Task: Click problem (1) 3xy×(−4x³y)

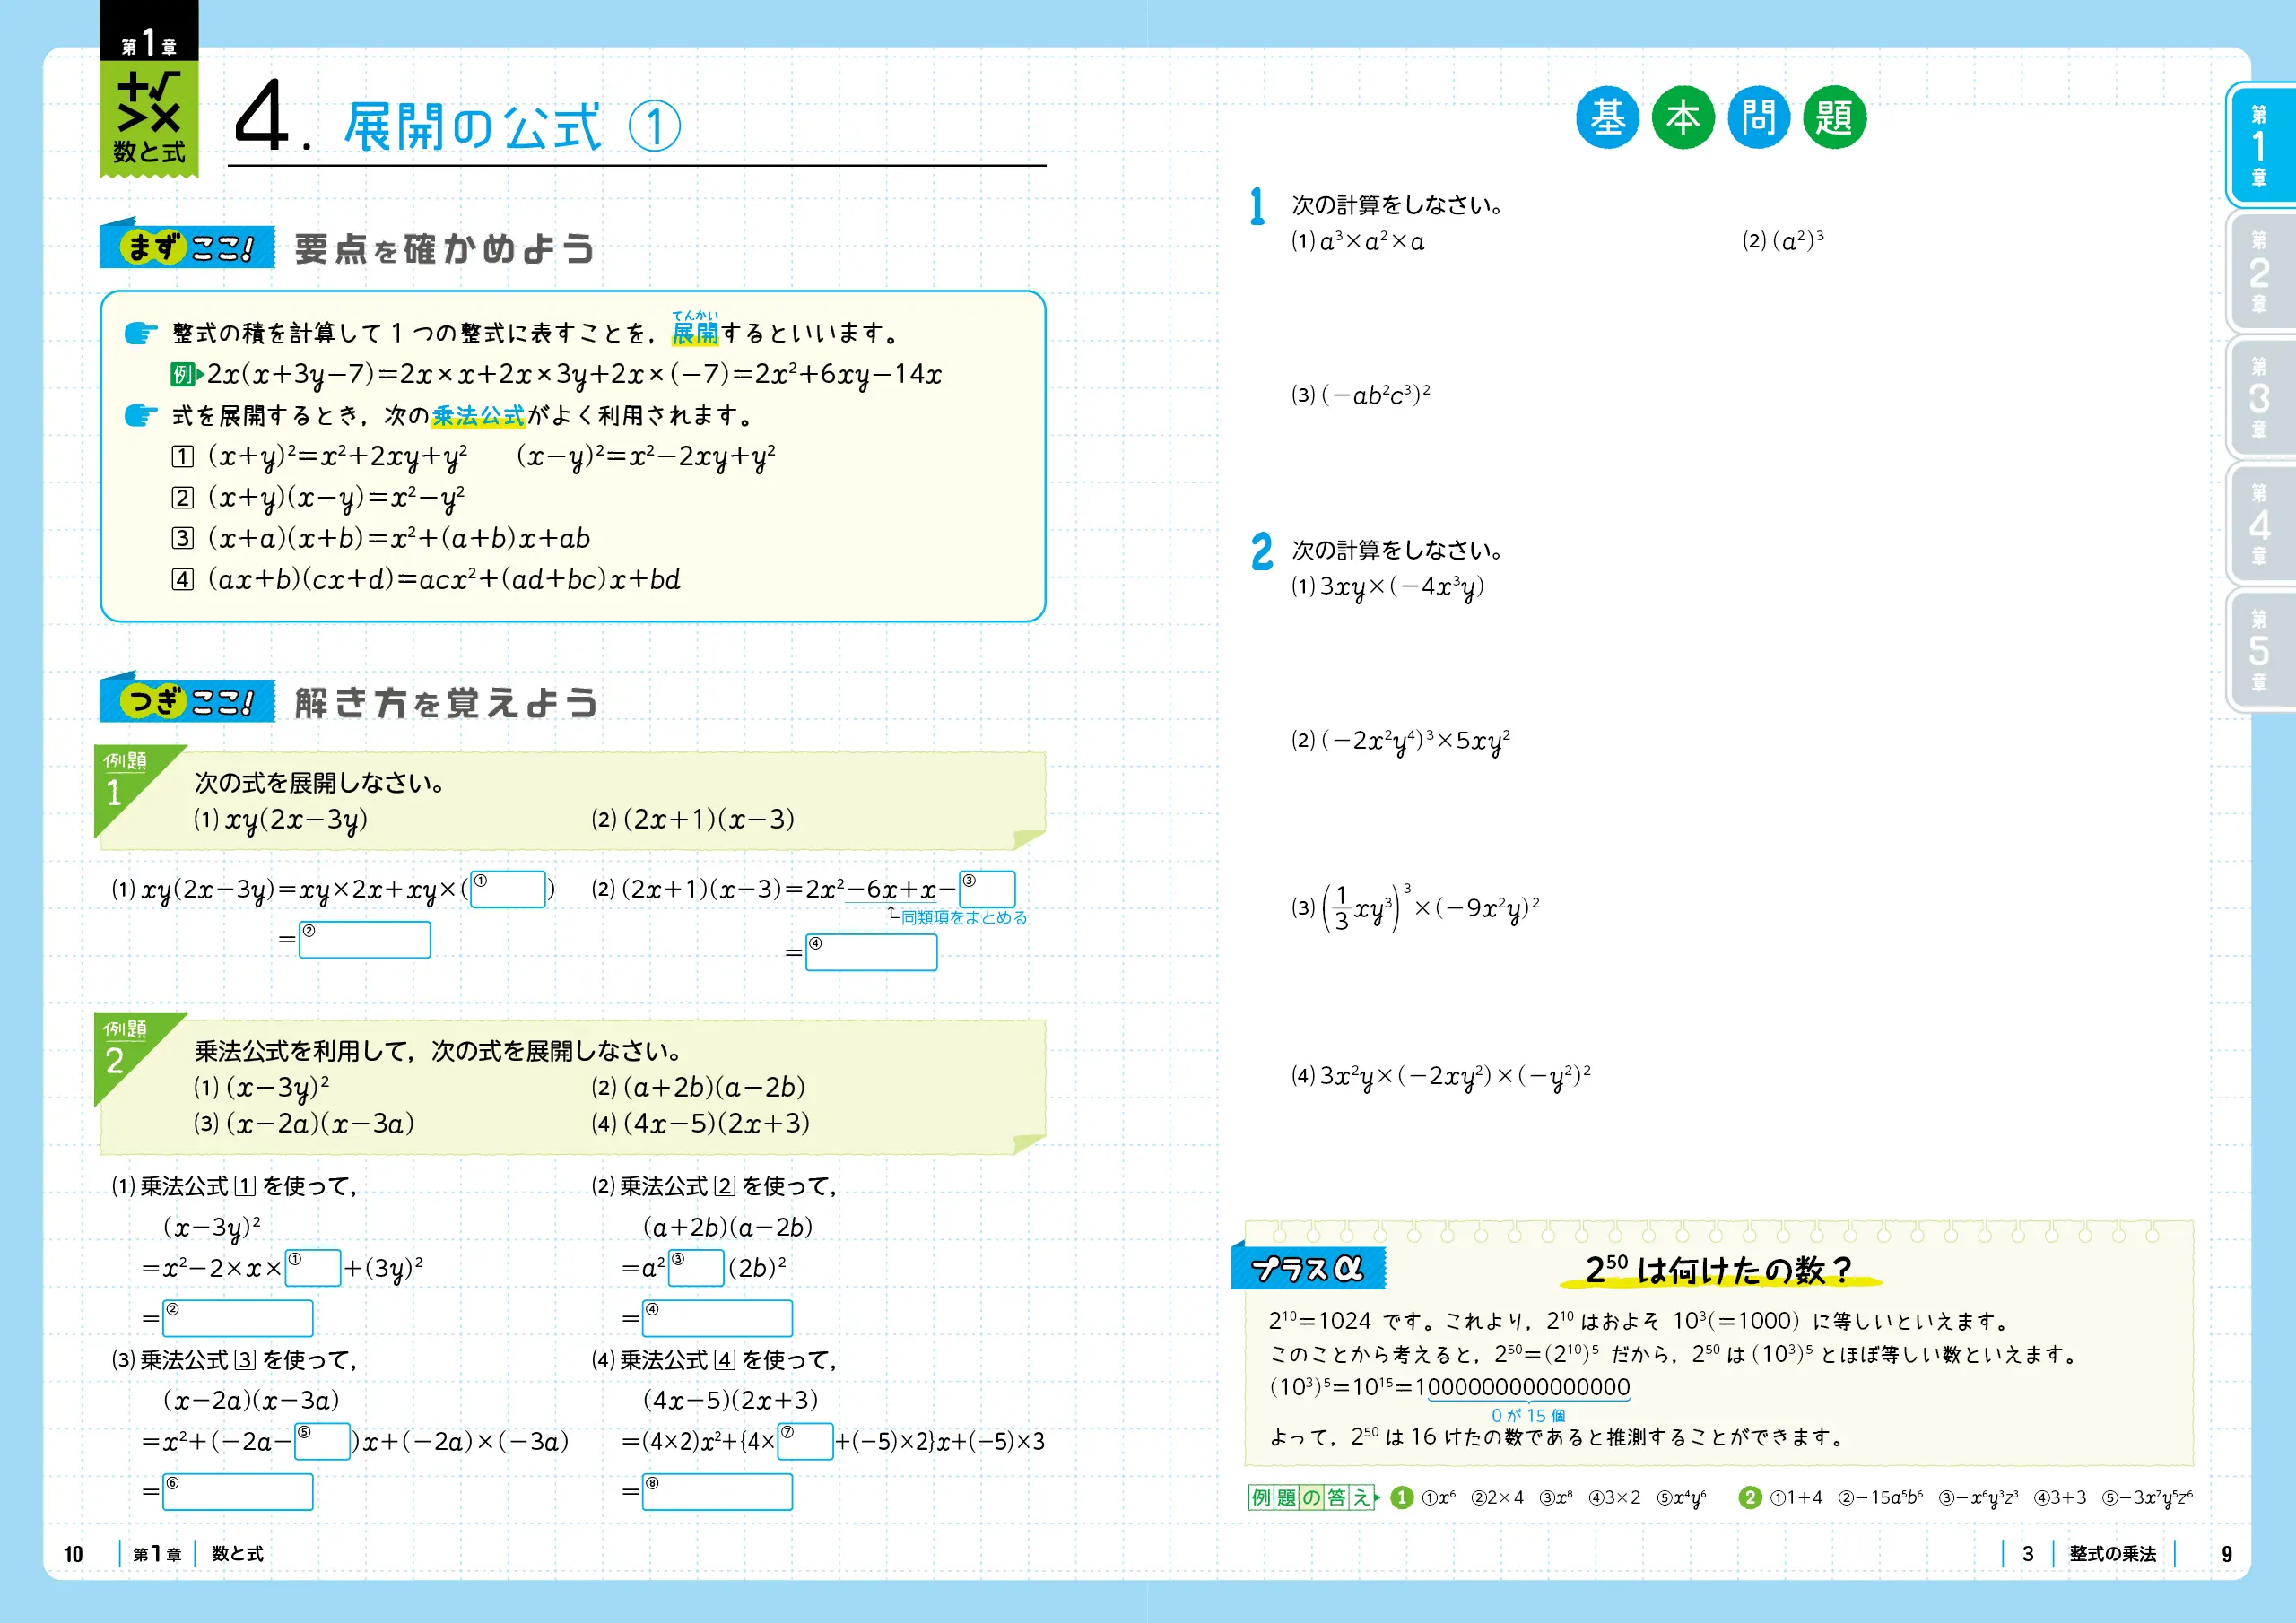Action: point(1388,587)
